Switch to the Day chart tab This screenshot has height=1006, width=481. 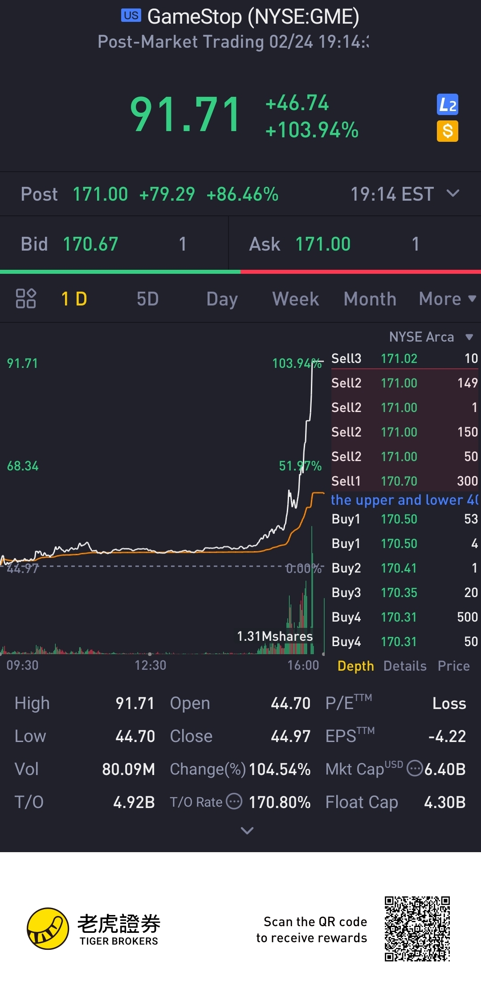pyautogui.click(x=222, y=299)
